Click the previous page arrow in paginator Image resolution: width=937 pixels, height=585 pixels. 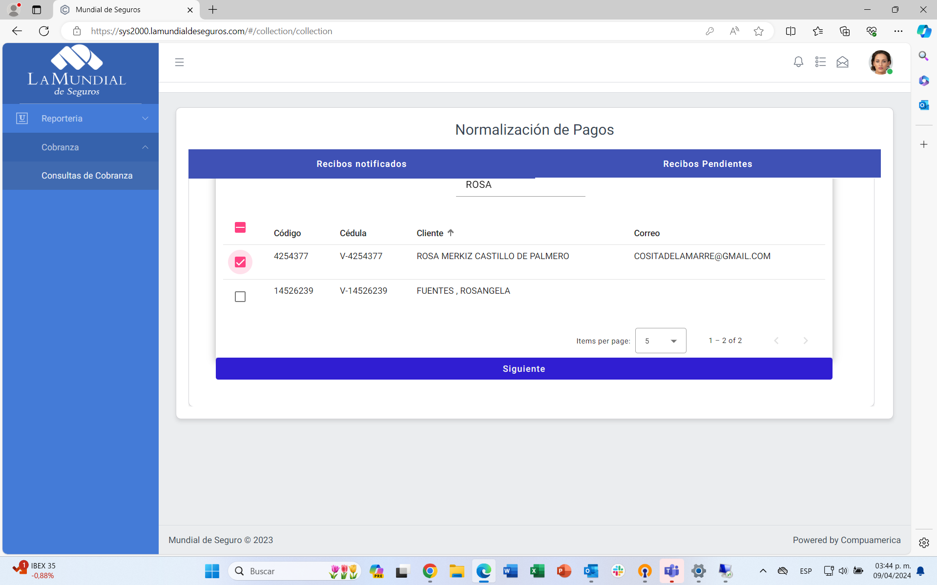pos(776,341)
